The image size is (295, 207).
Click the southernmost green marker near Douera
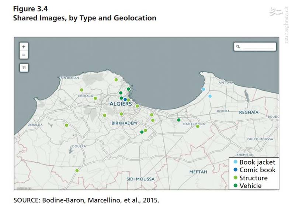pos(77,170)
